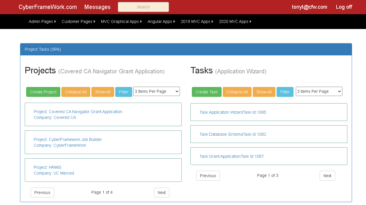Open the Projects Filter

124,92
